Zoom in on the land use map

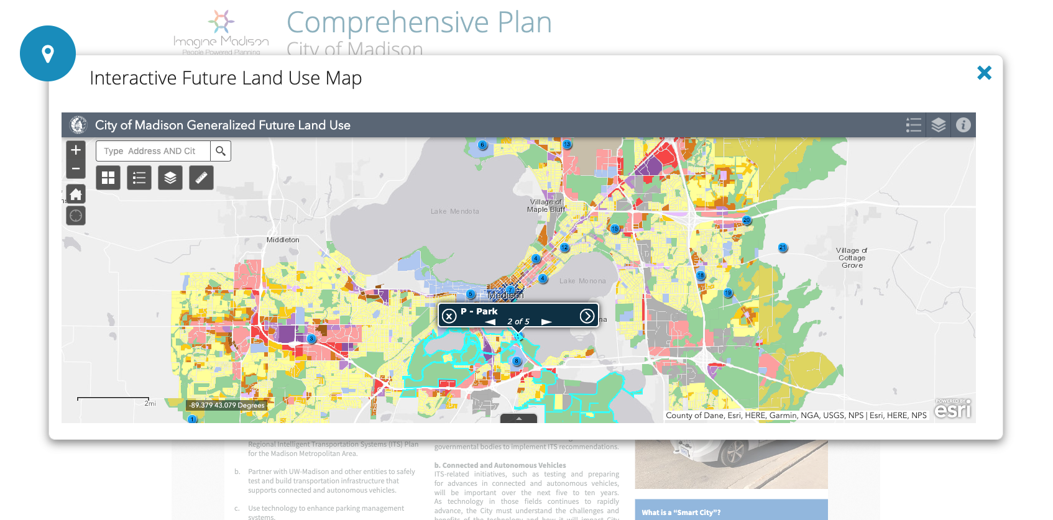76,150
